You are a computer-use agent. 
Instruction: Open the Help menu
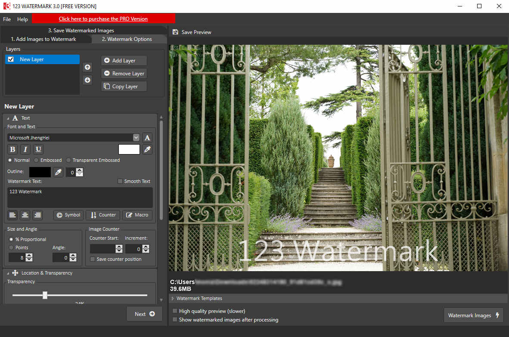[22, 19]
